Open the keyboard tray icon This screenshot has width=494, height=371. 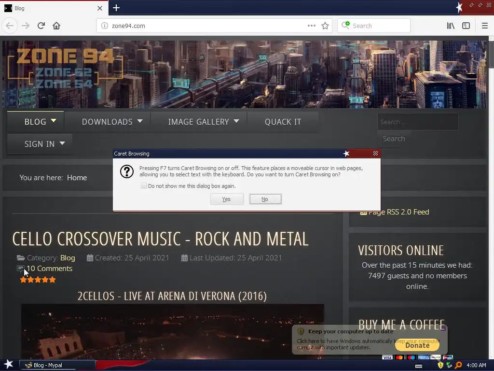coord(419,366)
